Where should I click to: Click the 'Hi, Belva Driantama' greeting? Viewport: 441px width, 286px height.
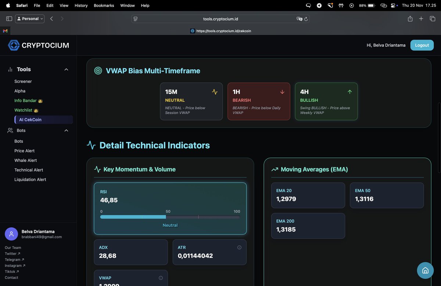(386, 45)
